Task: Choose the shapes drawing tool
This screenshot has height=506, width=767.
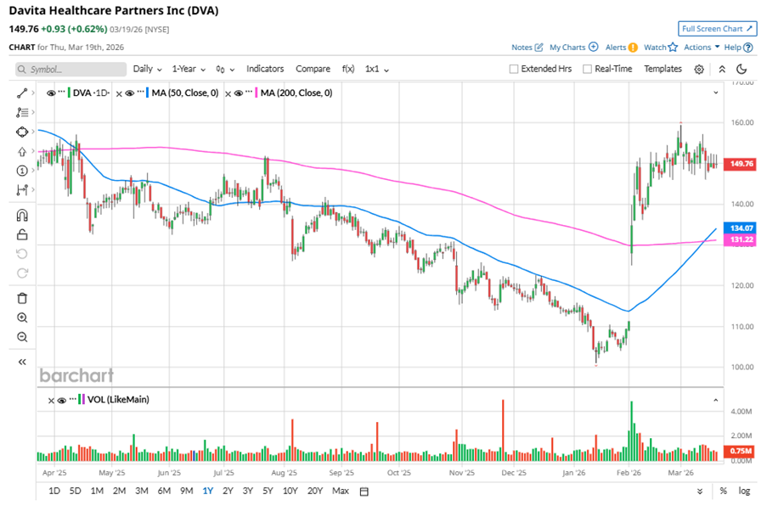Action: 21,132
